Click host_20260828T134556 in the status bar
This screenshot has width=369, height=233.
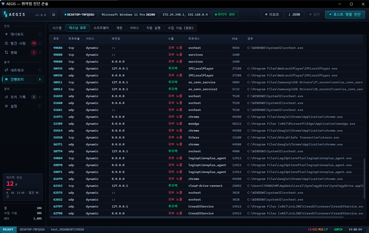67,229
